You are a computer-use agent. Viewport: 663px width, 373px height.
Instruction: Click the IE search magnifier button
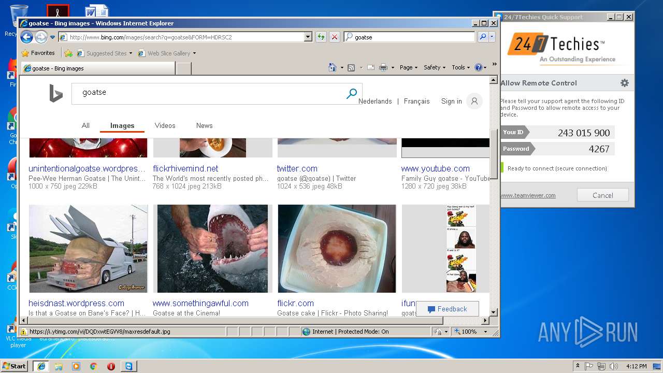[x=483, y=37]
